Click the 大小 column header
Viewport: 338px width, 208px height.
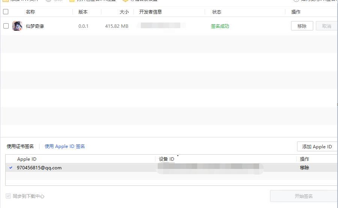pos(124,12)
